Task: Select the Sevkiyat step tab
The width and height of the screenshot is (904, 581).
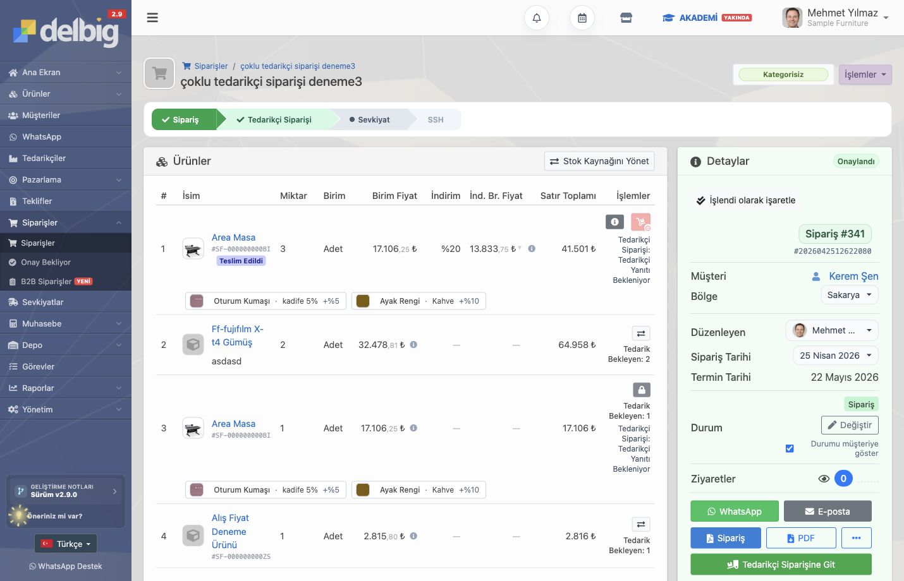Action: click(x=370, y=119)
